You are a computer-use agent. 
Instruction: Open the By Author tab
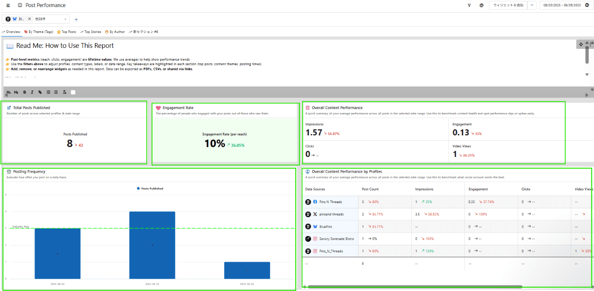(x=115, y=32)
